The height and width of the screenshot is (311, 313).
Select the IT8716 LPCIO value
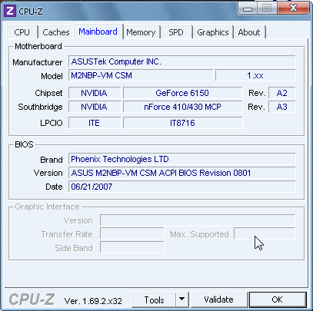182,123
